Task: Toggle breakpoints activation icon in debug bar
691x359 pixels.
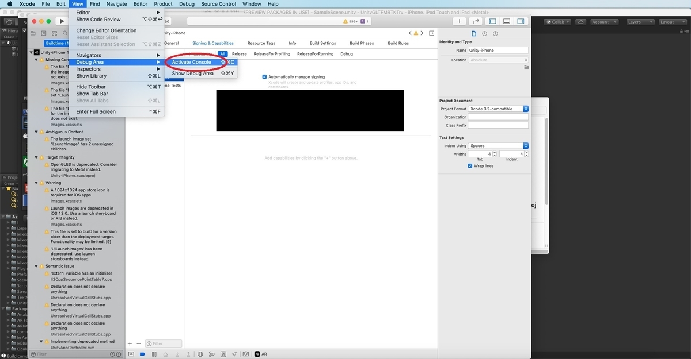Action: click(143, 354)
